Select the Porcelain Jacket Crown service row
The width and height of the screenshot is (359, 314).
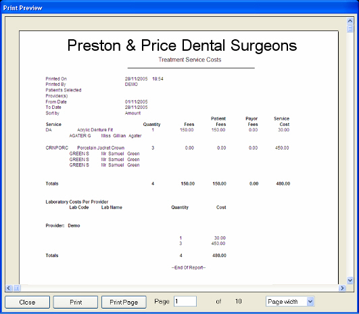168,148
